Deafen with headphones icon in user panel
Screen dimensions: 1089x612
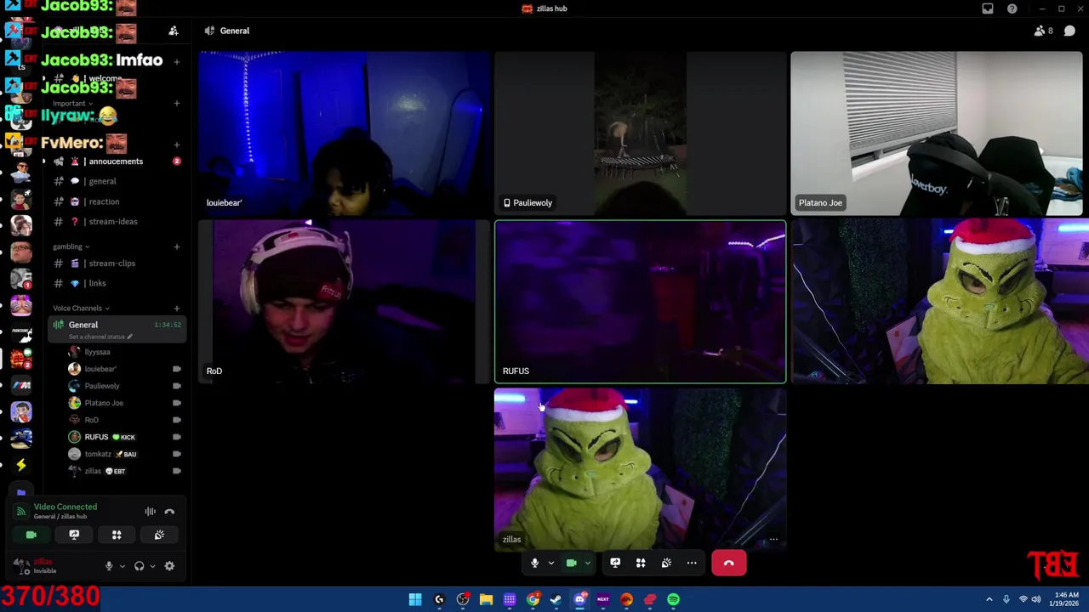140,566
